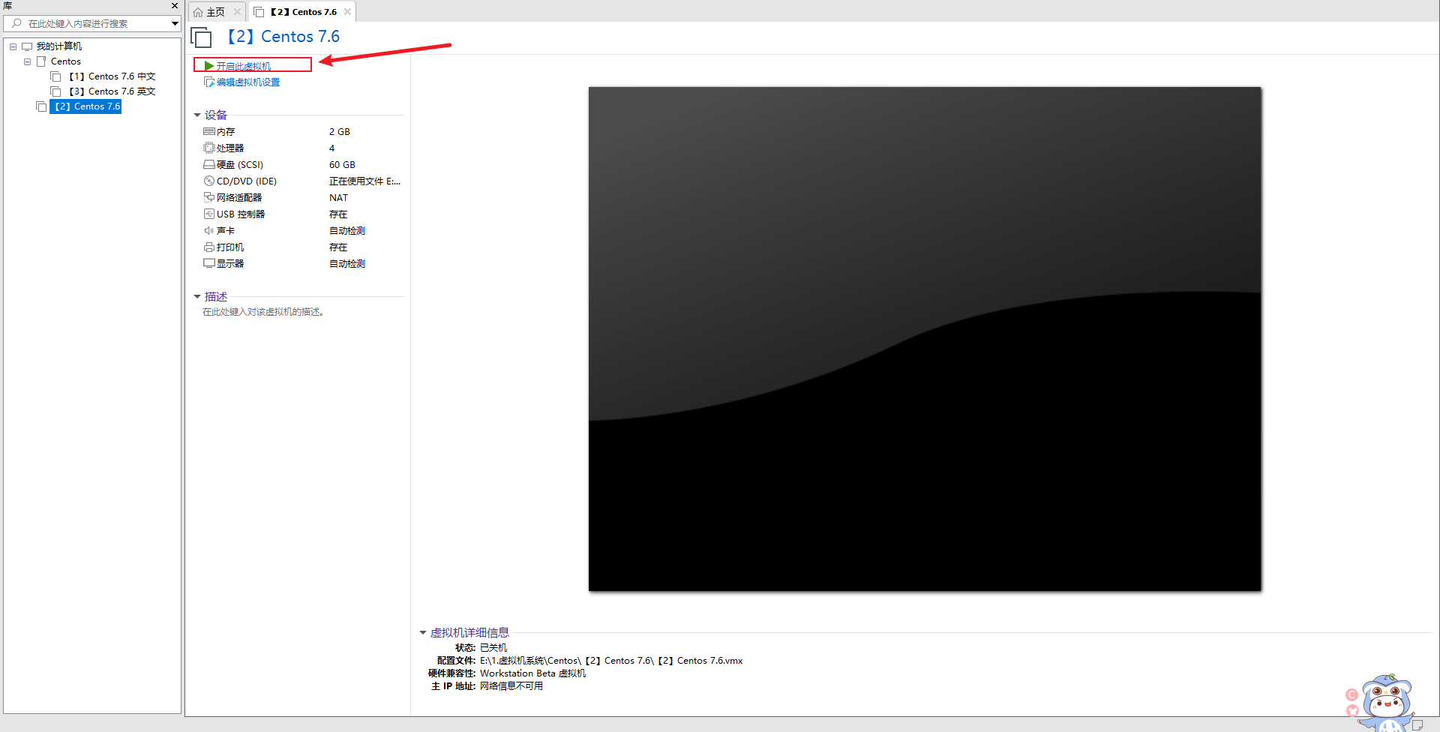
Task: Collapse the 描述 description section
Action: pos(197,296)
